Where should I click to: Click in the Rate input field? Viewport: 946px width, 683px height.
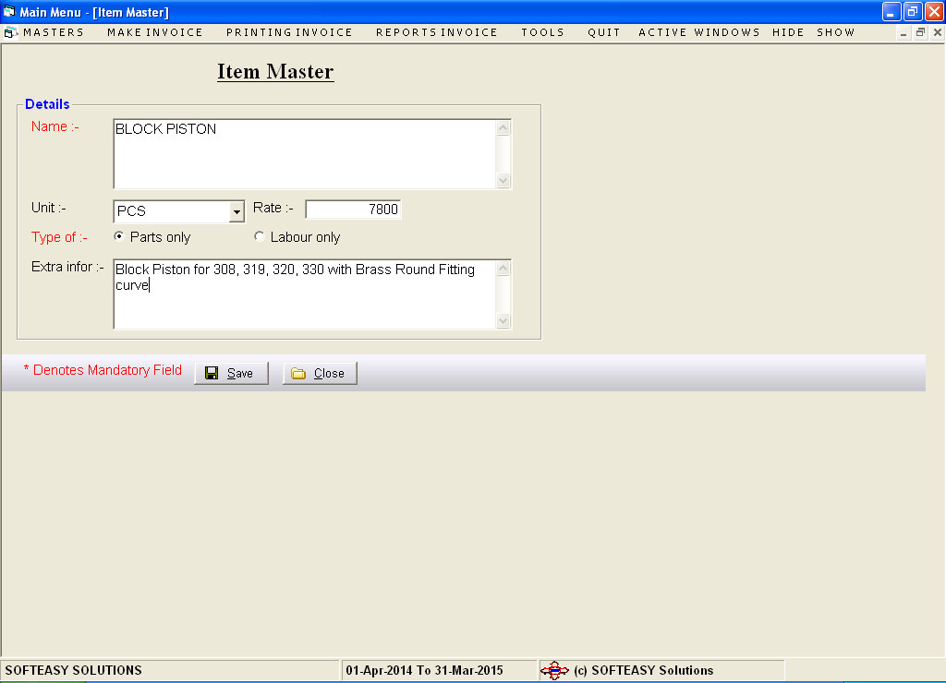[353, 210]
